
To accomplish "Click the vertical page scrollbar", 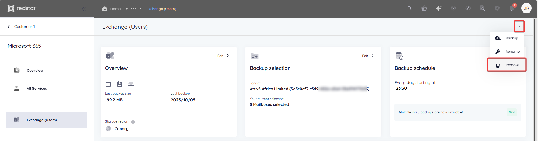I will 535,80.
